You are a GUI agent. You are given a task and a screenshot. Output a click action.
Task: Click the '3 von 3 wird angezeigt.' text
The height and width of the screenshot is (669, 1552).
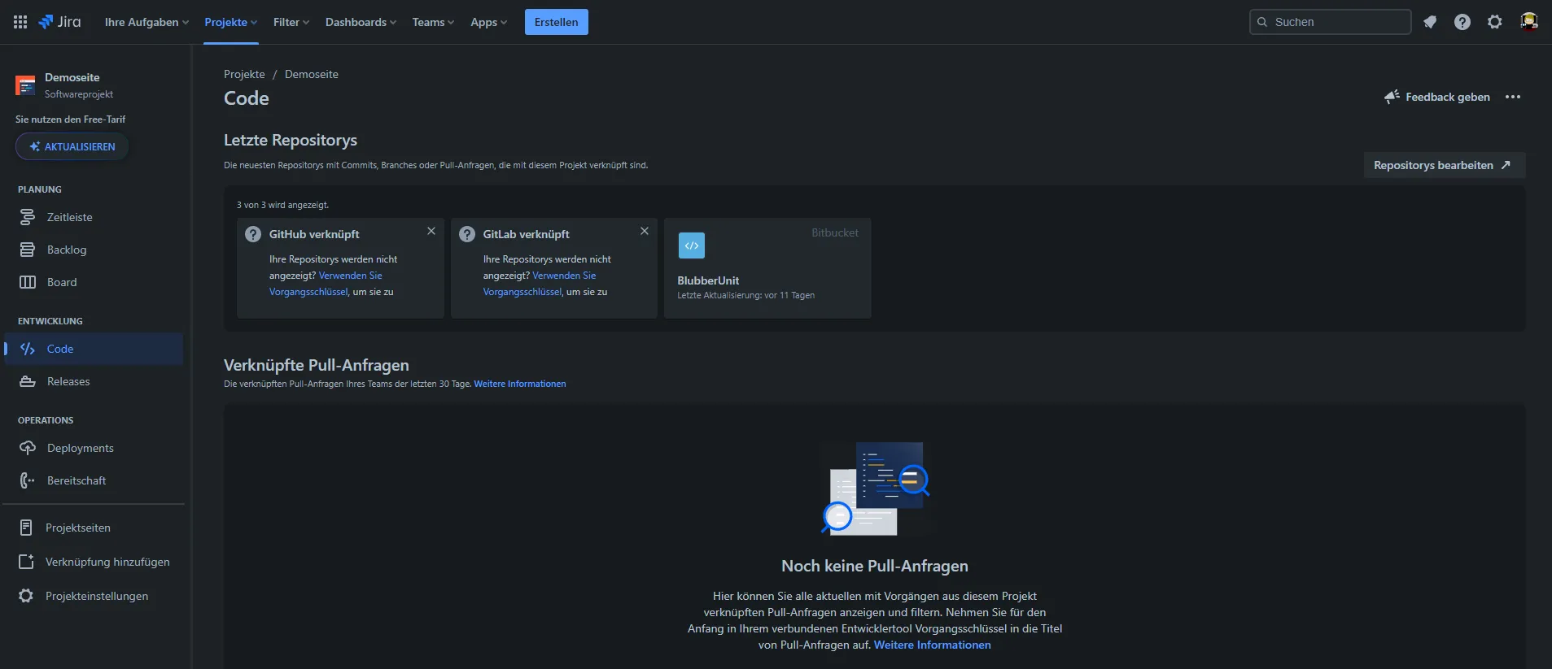click(x=282, y=205)
